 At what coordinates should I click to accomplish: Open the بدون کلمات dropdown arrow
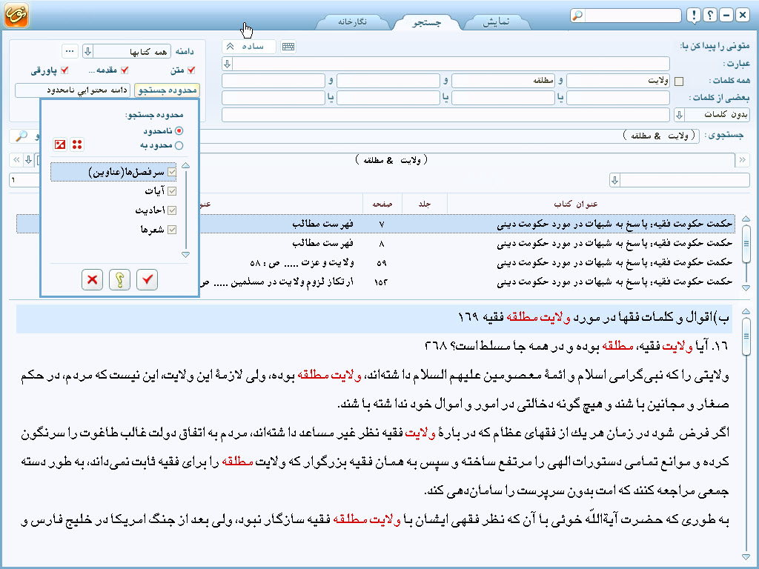[x=679, y=115]
